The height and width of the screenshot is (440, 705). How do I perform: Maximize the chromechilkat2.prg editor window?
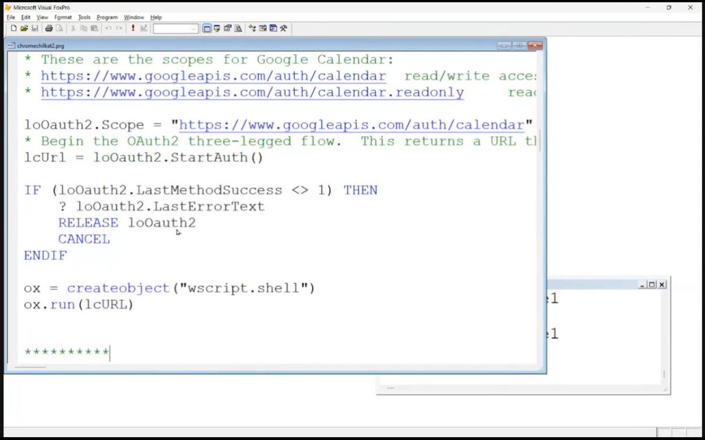(x=519, y=45)
